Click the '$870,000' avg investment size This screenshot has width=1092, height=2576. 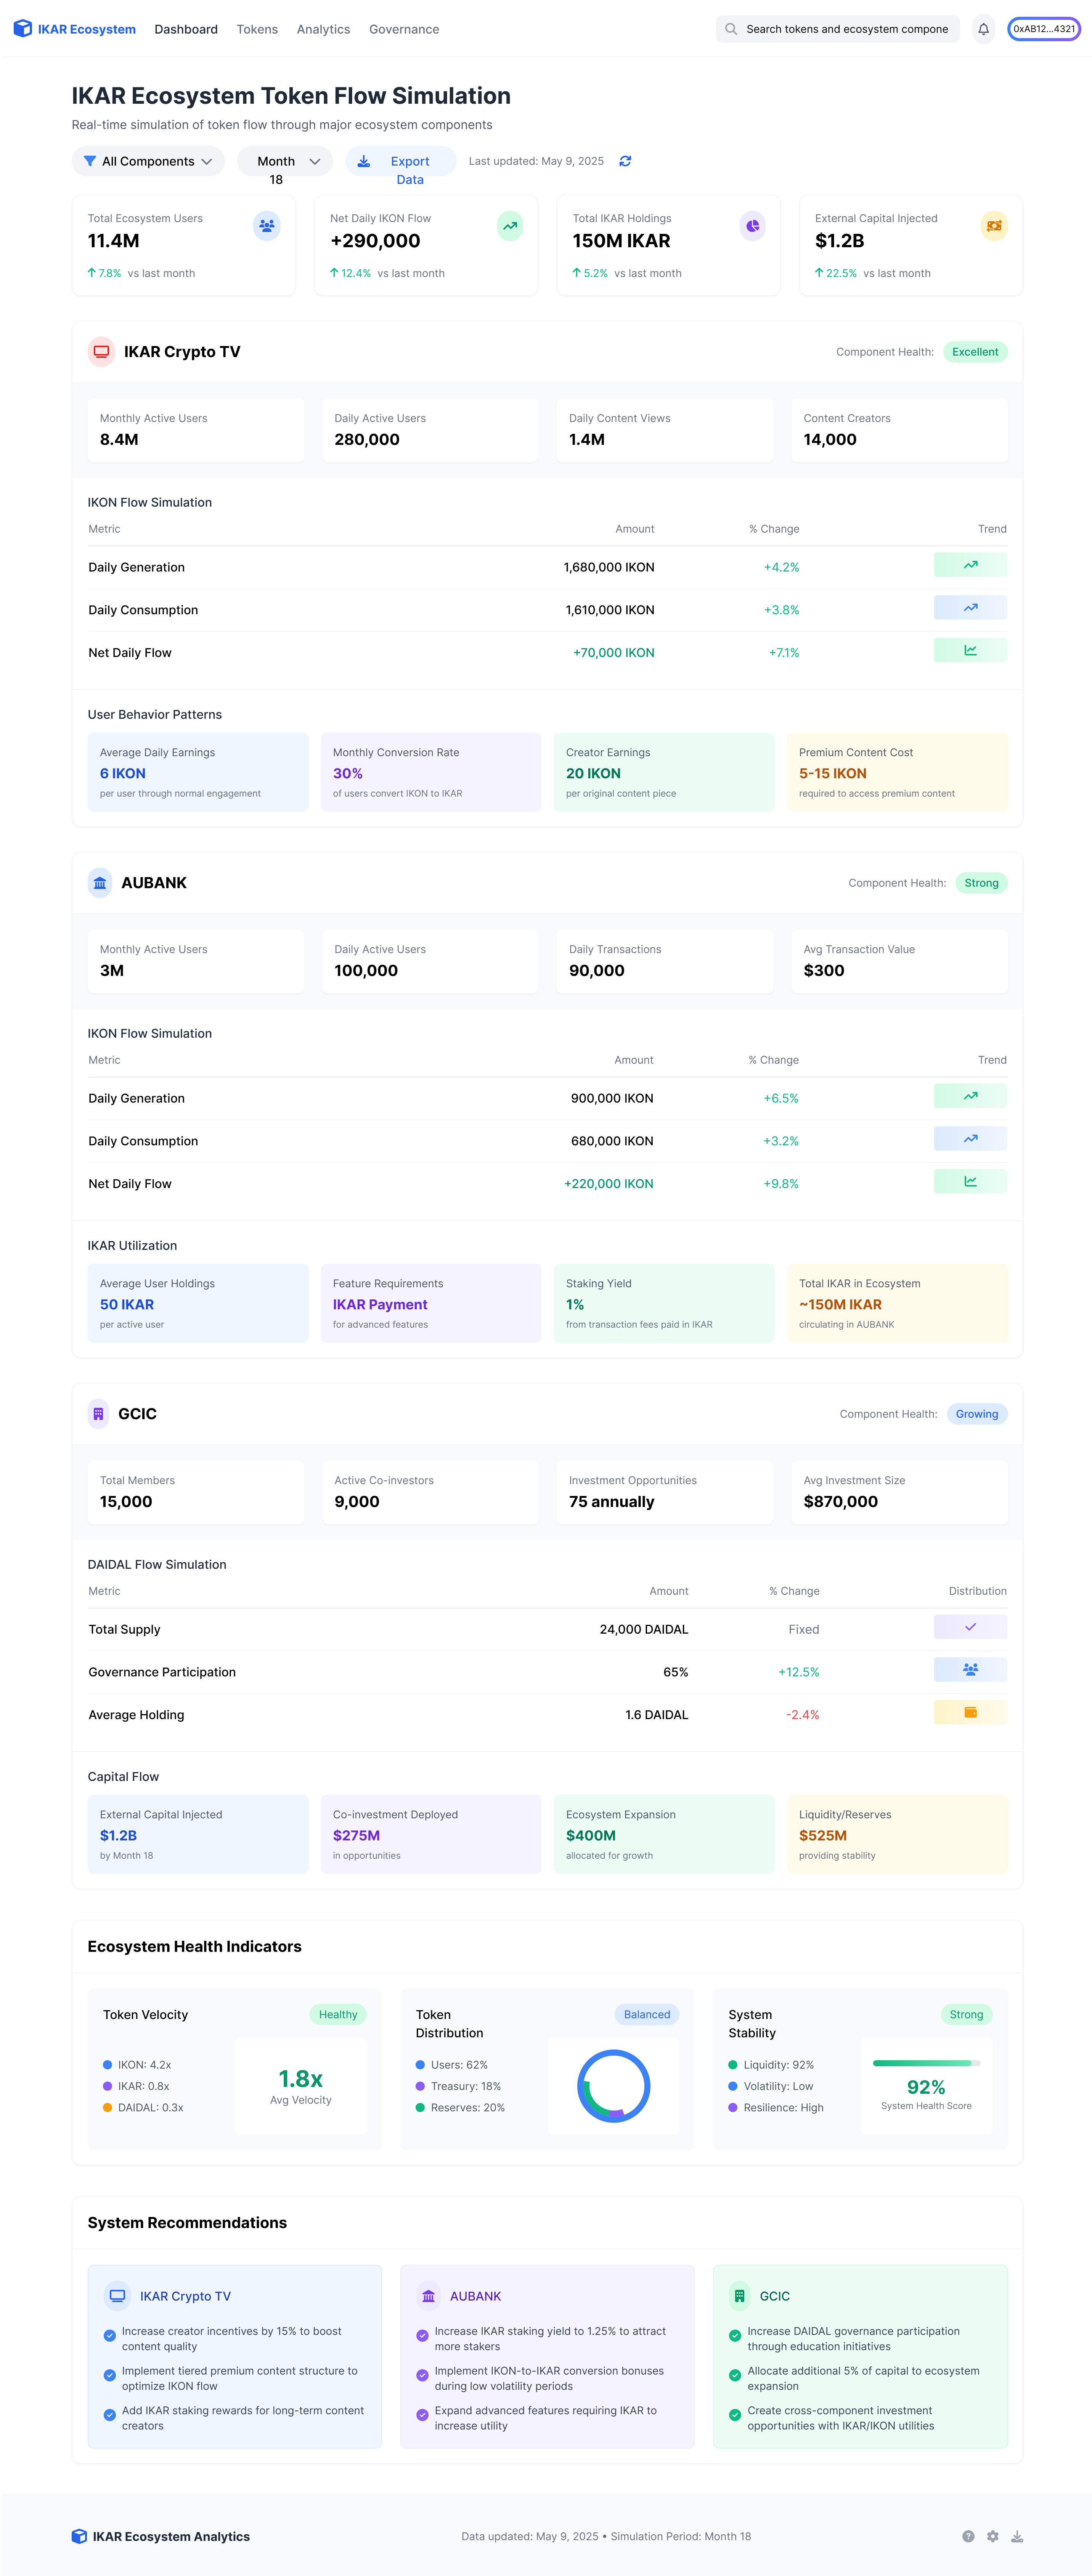[x=840, y=1502]
